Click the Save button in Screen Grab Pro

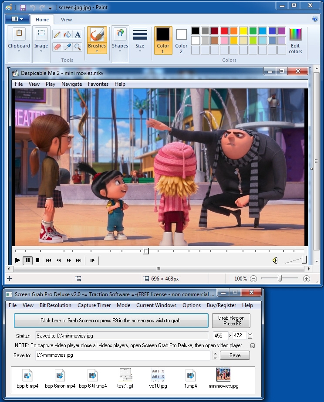(235, 355)
